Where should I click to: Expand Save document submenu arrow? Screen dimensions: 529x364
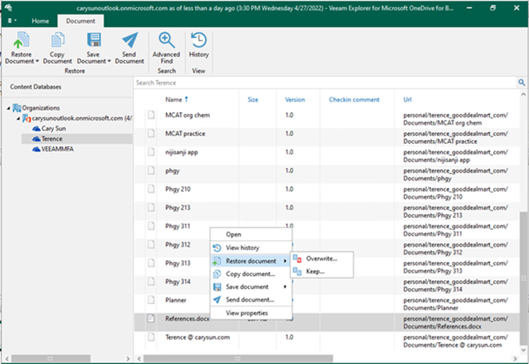tap(285, 287)
